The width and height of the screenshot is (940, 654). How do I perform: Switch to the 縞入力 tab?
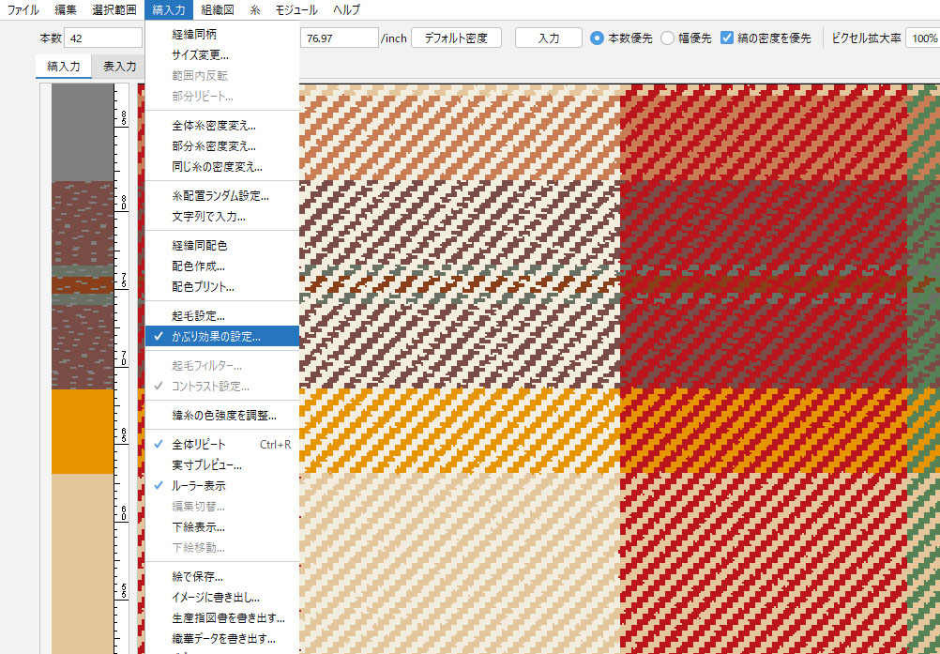63,67
